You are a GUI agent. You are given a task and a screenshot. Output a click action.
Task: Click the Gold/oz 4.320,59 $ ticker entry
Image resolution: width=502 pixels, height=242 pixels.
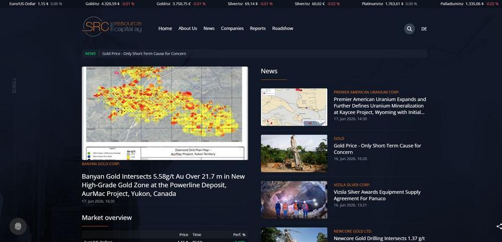click(110, 4)
